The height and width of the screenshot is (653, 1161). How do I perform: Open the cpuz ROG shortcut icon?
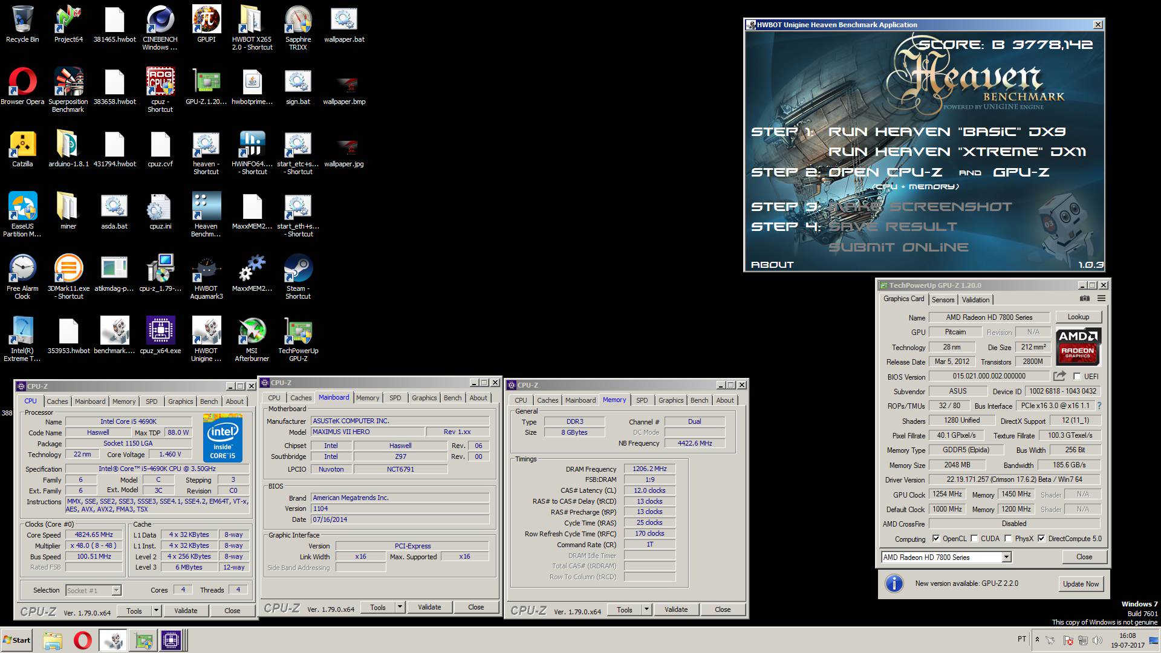[160, 90]
